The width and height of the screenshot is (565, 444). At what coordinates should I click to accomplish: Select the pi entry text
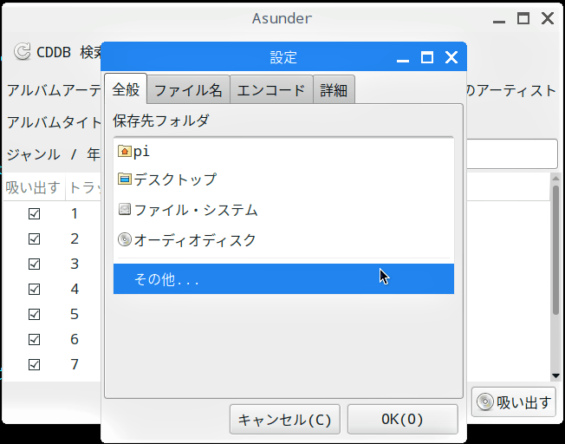[x=141, y=152]
